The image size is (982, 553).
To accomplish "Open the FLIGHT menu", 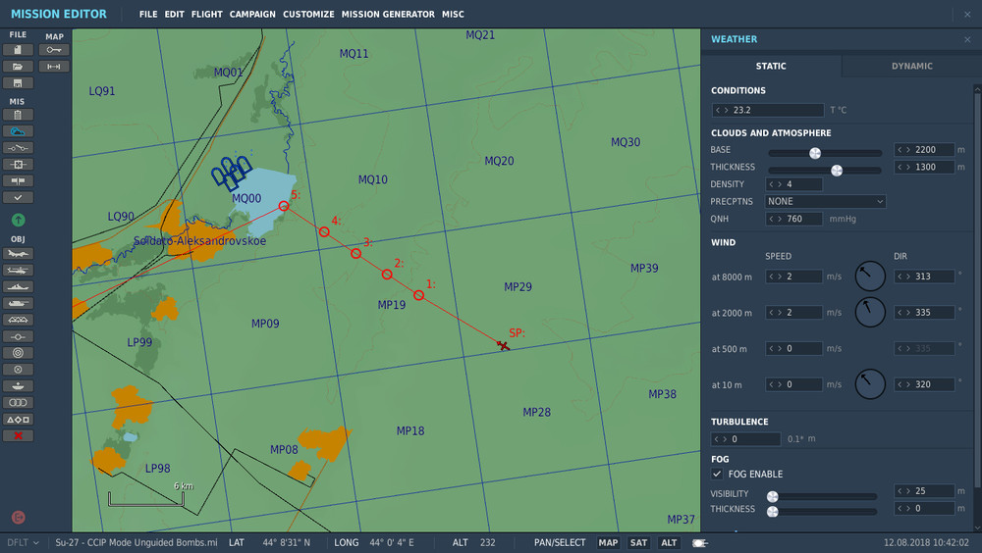I will [x=206, y=14].
